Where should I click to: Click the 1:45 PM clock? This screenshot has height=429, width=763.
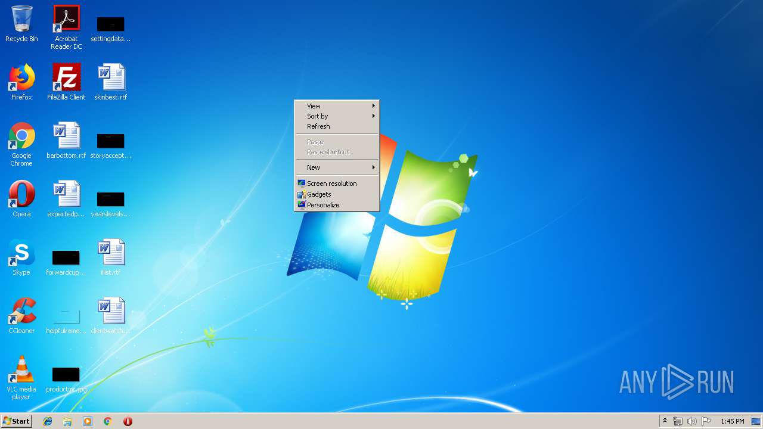coord(732,421)
